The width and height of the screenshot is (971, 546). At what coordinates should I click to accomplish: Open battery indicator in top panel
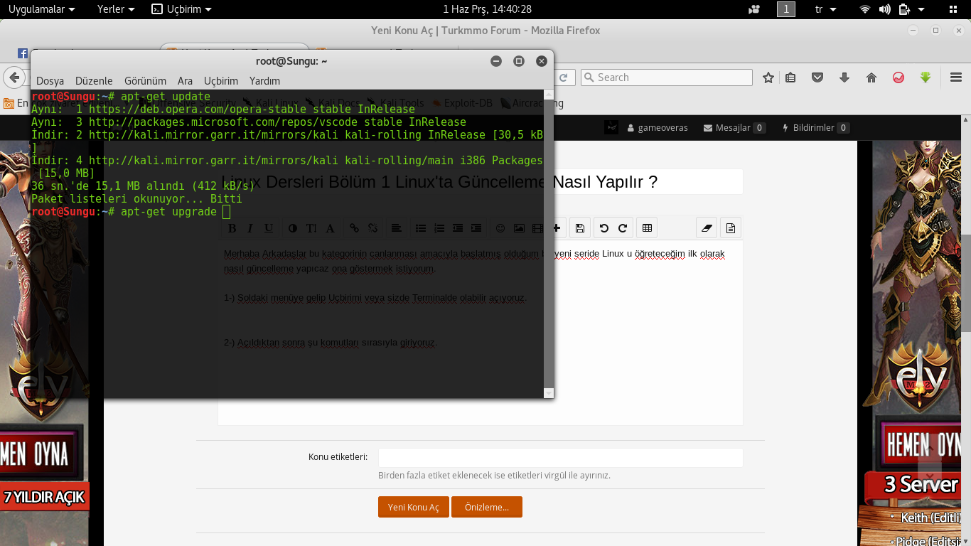[x=904, y=9]
